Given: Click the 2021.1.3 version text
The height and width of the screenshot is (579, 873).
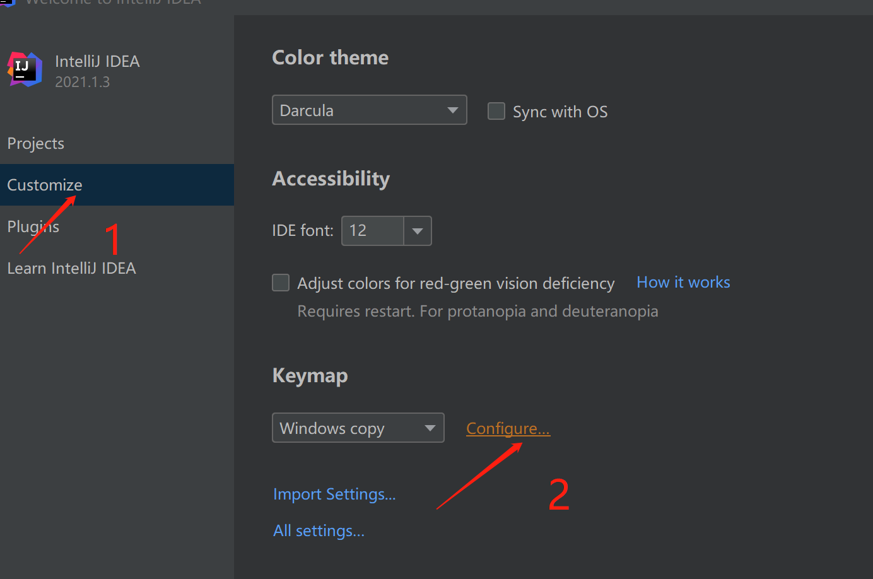Looking at the screenshot, I should pyautogui.click(x=82, y=82).
